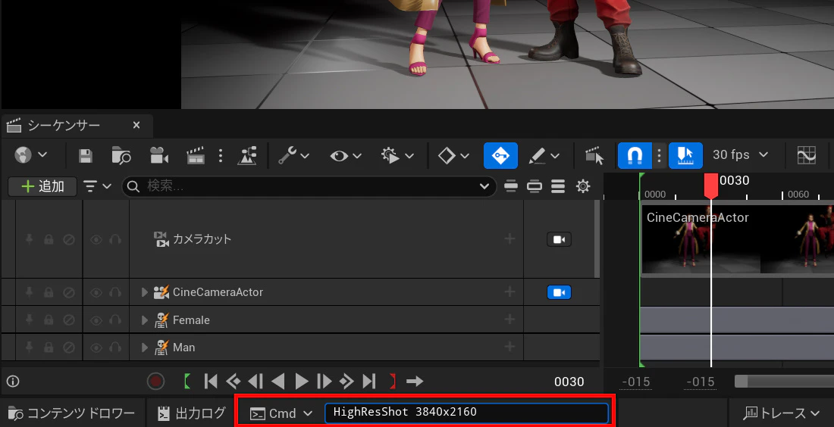834x427 pixels.
Task: Open the eye view options dropdown
Action: pos(346,156)
